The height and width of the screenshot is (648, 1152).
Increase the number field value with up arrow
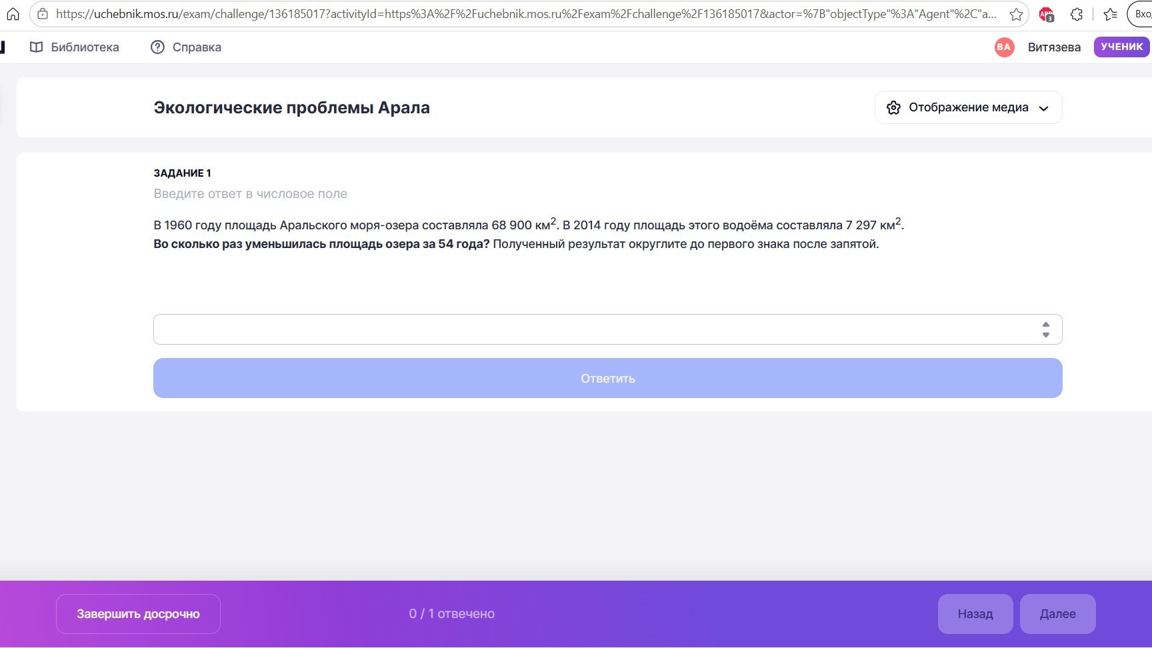click(x=1046, y=325)
